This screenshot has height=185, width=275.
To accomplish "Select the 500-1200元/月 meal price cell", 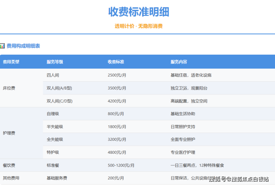I will point(121,165).
